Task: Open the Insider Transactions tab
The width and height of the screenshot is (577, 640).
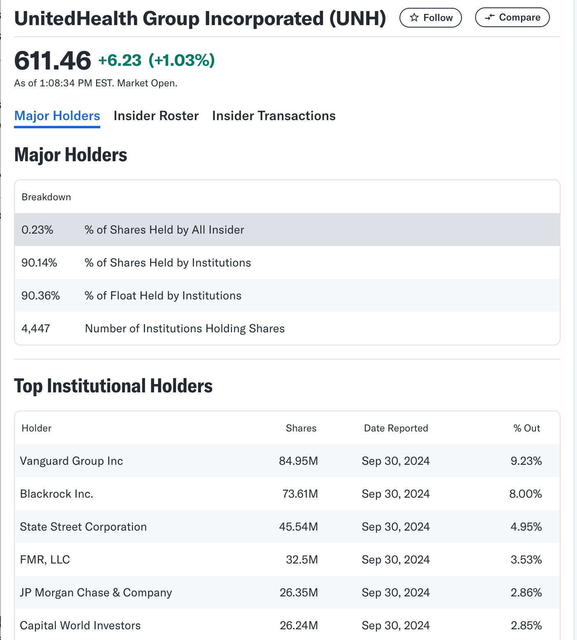Action: [274, 116]
